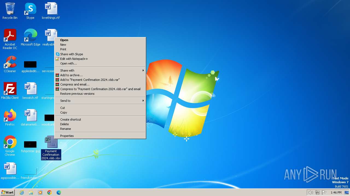Viewport: 350px width, 196px height.
Task: Choose Open in context menu
Action: point(100,40)
